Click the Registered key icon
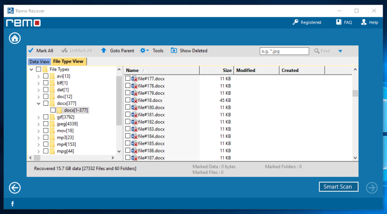387x214 pixels. 295,22
